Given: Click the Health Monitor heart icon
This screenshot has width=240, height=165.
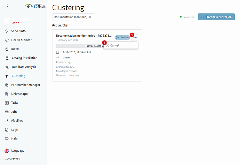Looking at the screenshot, I should coord(7,40).
